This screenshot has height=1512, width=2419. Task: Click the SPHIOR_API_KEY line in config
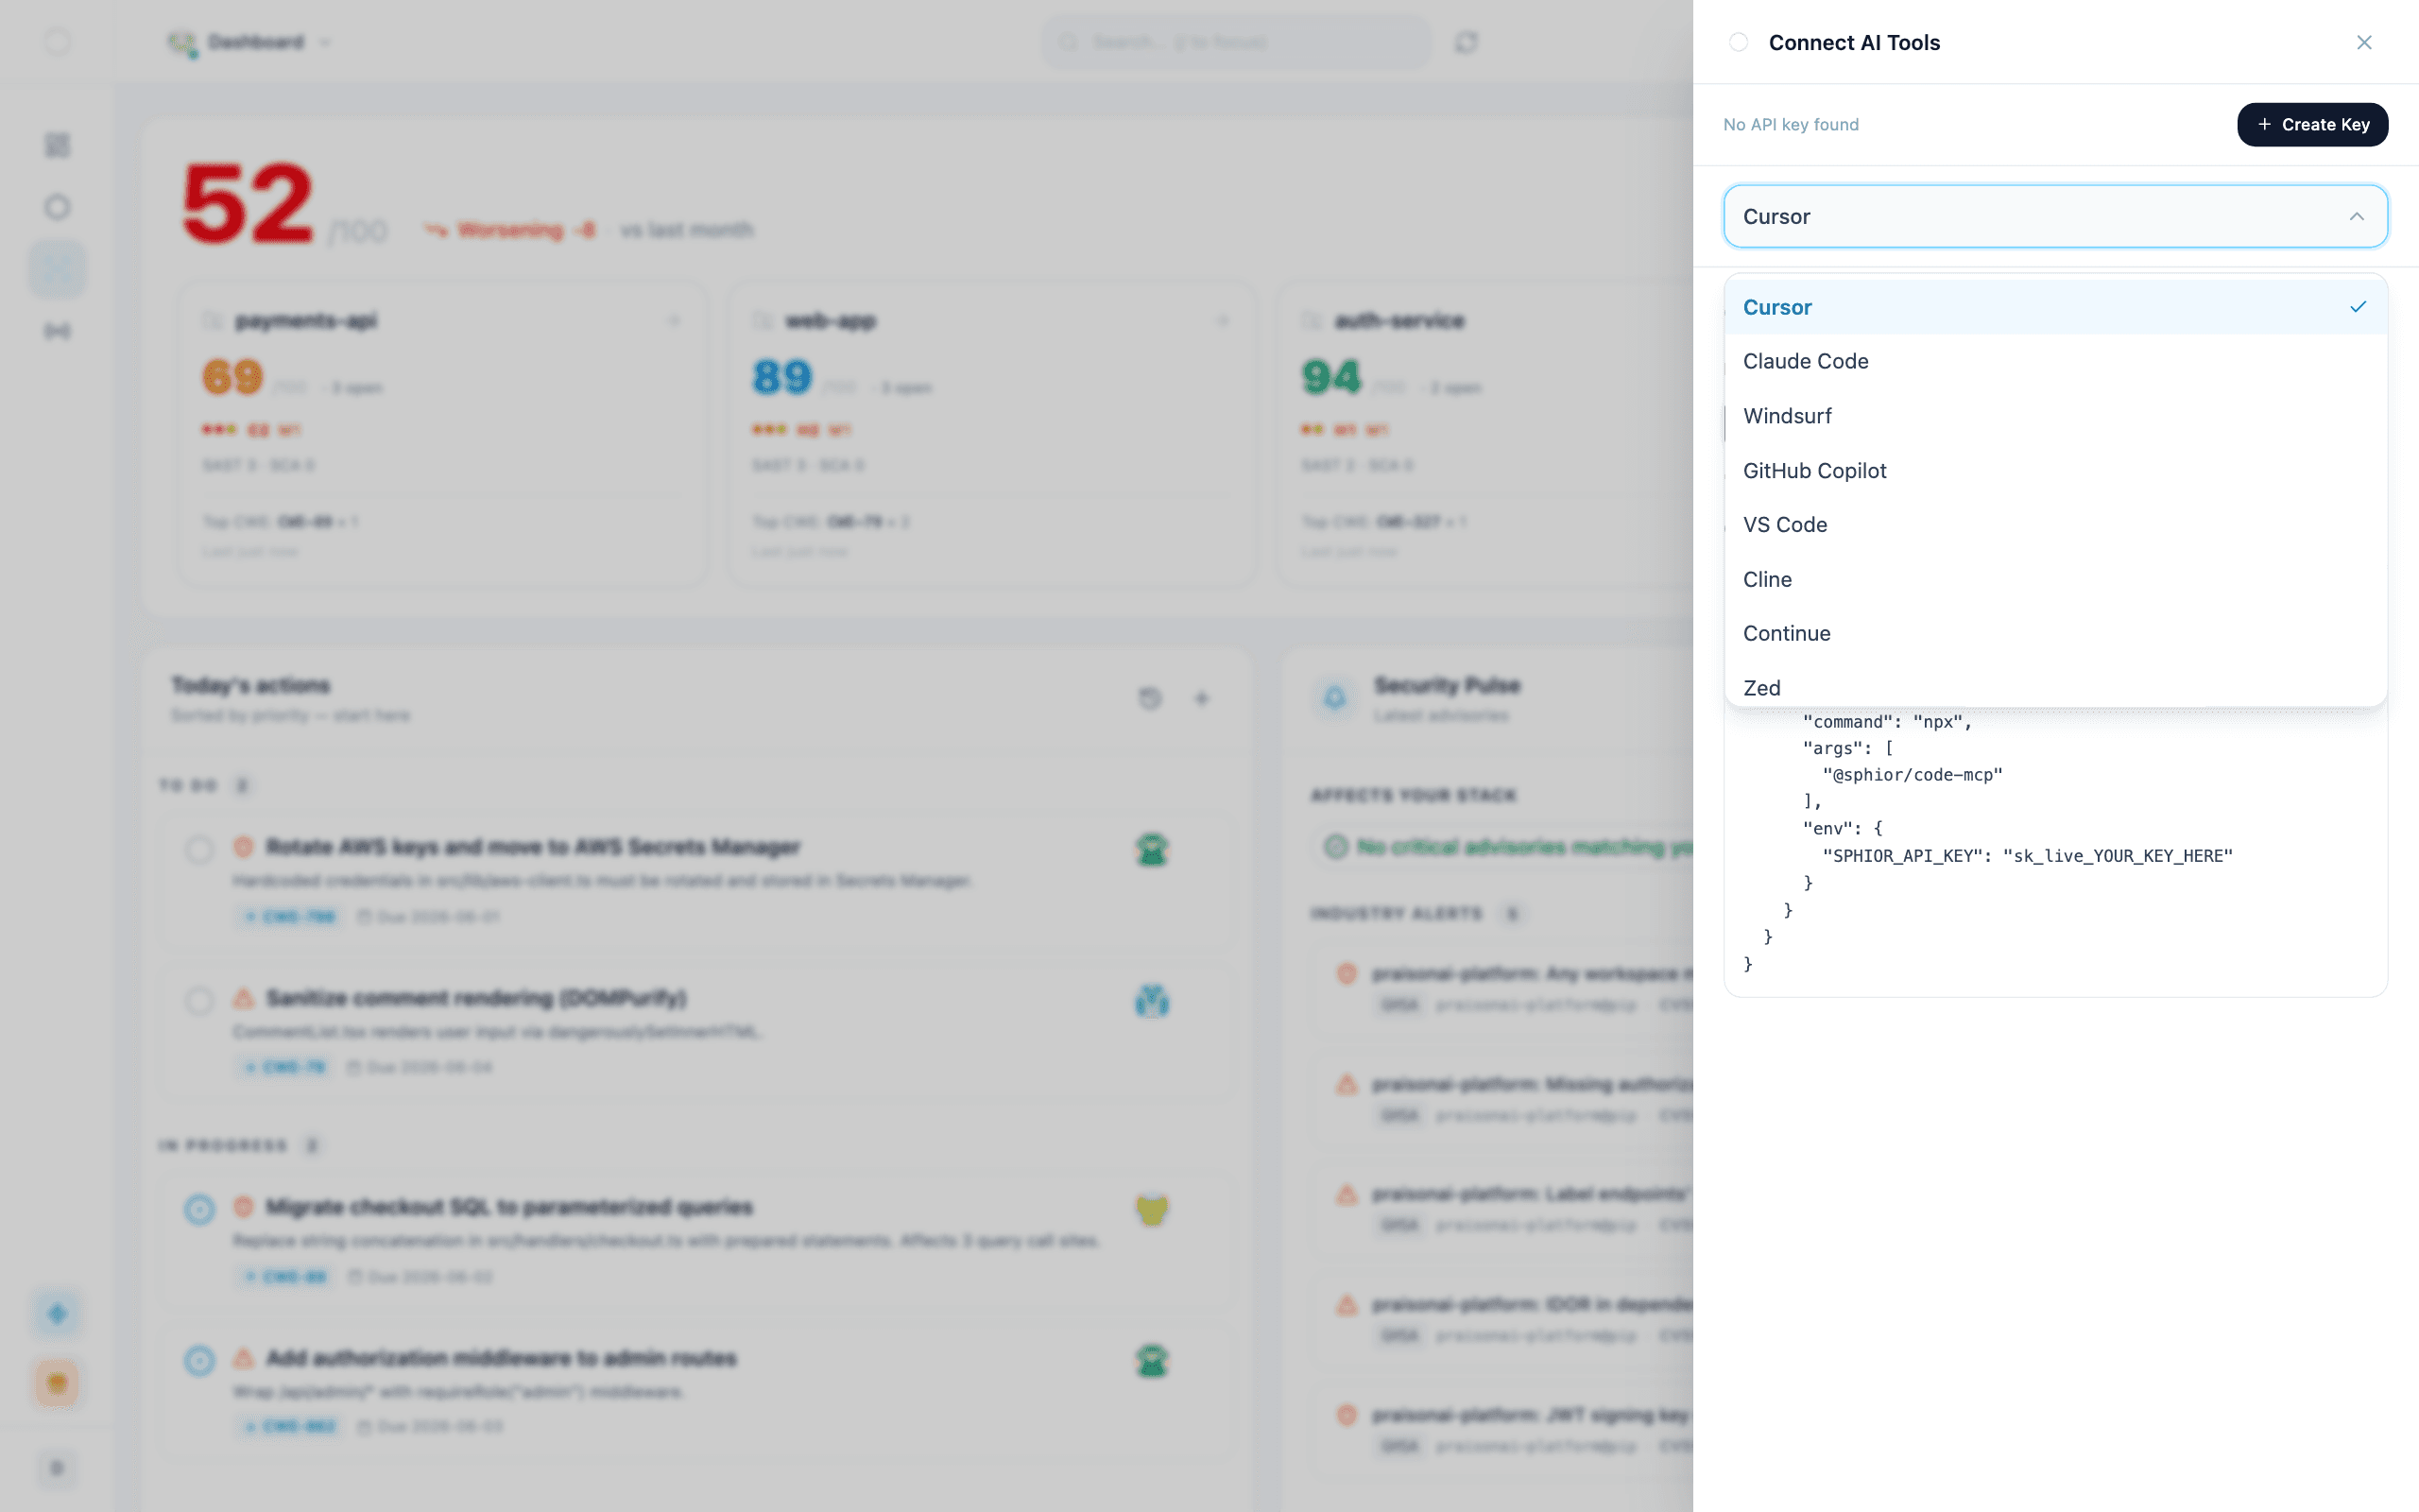pos(2026,856)
